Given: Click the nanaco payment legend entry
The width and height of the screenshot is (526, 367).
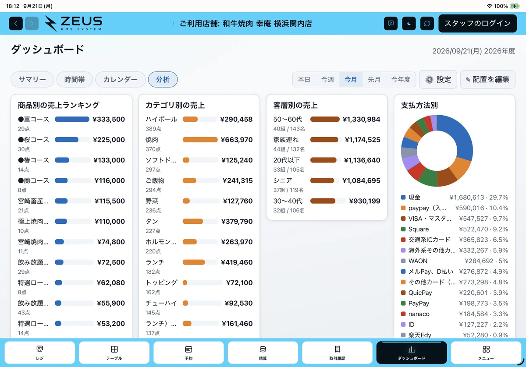Looking at the screenshot, I should pos(455,314).
